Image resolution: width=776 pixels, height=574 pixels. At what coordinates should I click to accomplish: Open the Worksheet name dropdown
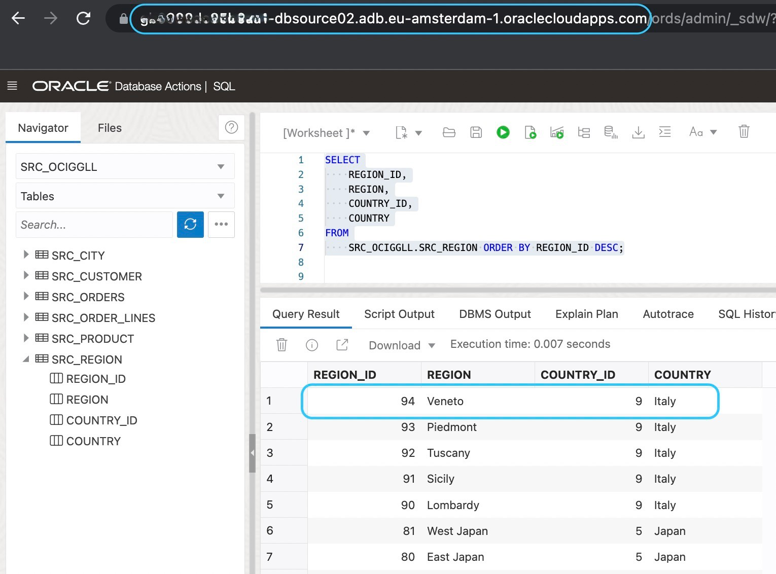click(x=366, y=133)
